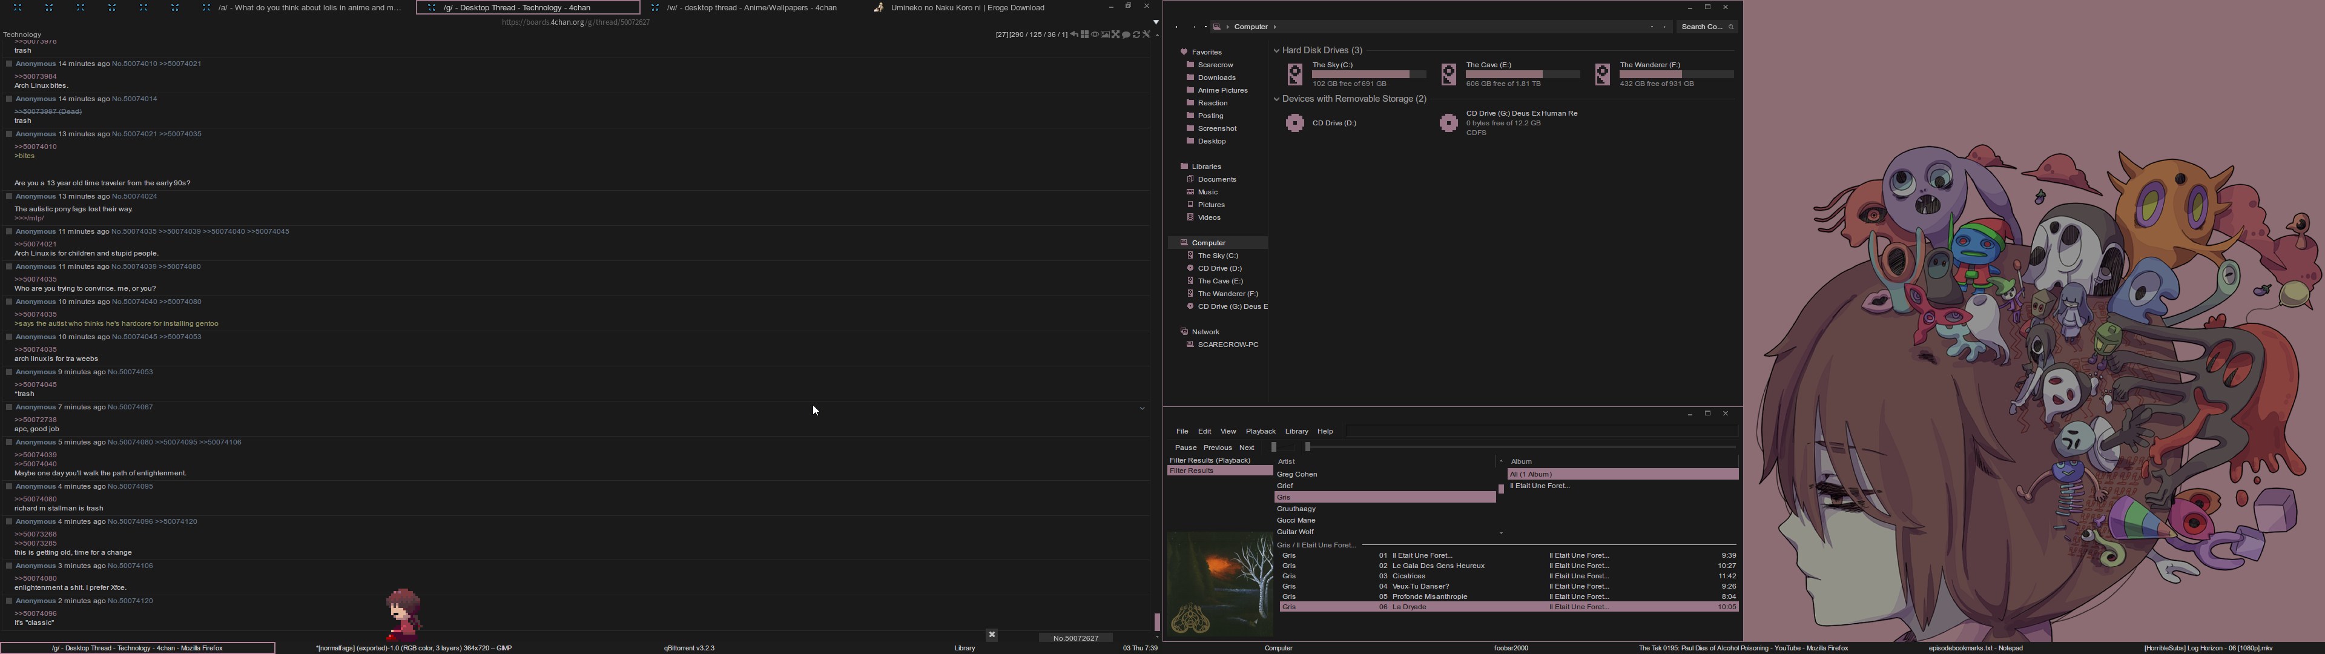Screen dimensions: 2325x654
Task: Open The Sky (C:) drive icon
Action: coord(1294,75)
